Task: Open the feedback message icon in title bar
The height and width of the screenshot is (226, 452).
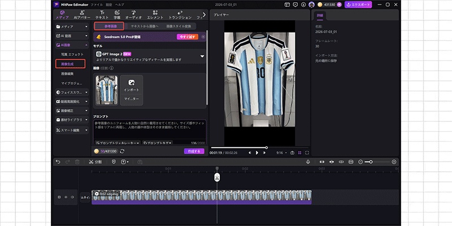Action: [x=295, y=5]
